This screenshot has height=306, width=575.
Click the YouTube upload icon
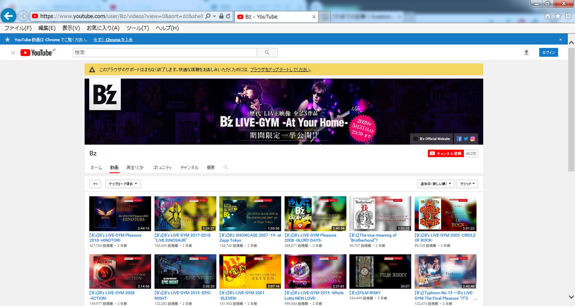(526, 53)
